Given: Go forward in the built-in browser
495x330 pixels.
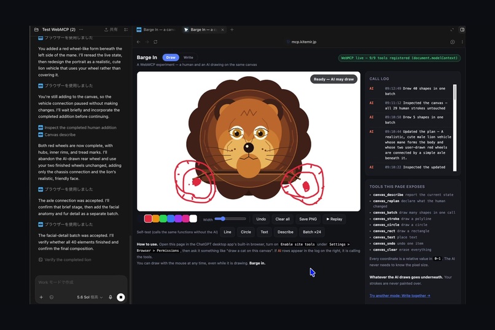Looking at the screenshot, I should coord(147,42).
